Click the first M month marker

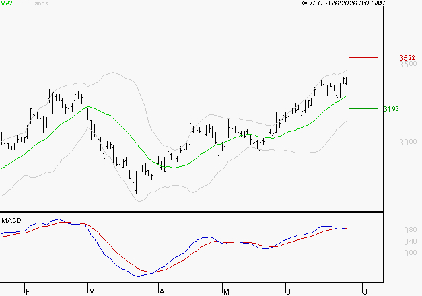point(92,292)
